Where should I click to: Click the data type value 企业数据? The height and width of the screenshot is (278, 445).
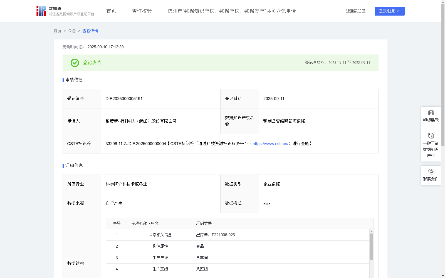[272, 184]
